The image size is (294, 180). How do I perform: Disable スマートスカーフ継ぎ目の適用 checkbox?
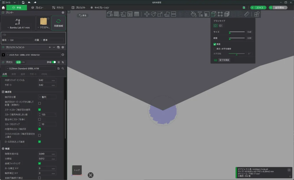[x=39, y=109]
